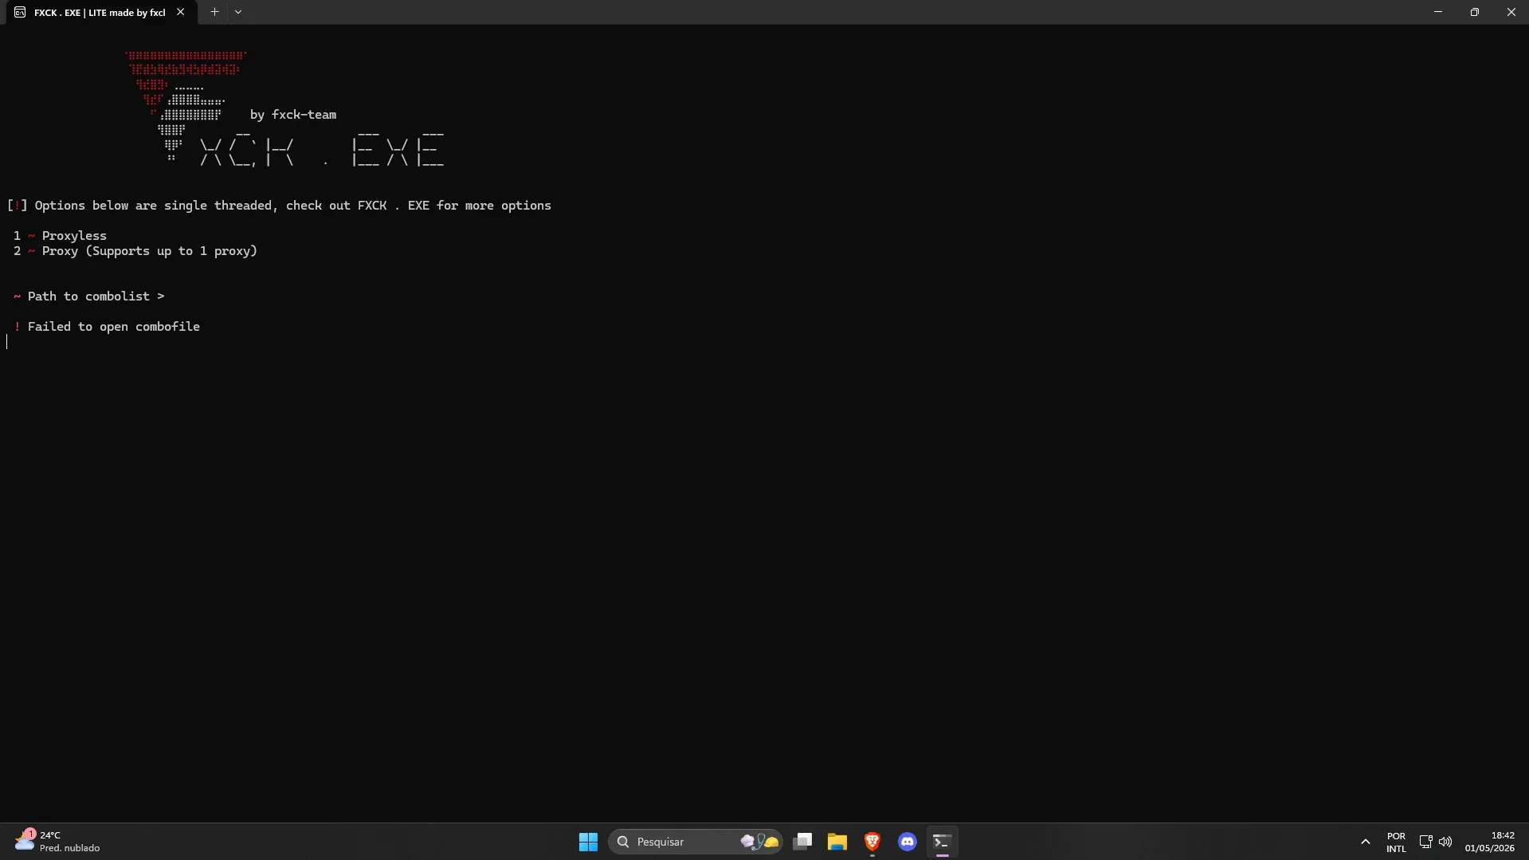The height and width of the screenshot is (860, 1529).
Task: Open File Explorer from the taskbar
Action: [x=837, y=842]
